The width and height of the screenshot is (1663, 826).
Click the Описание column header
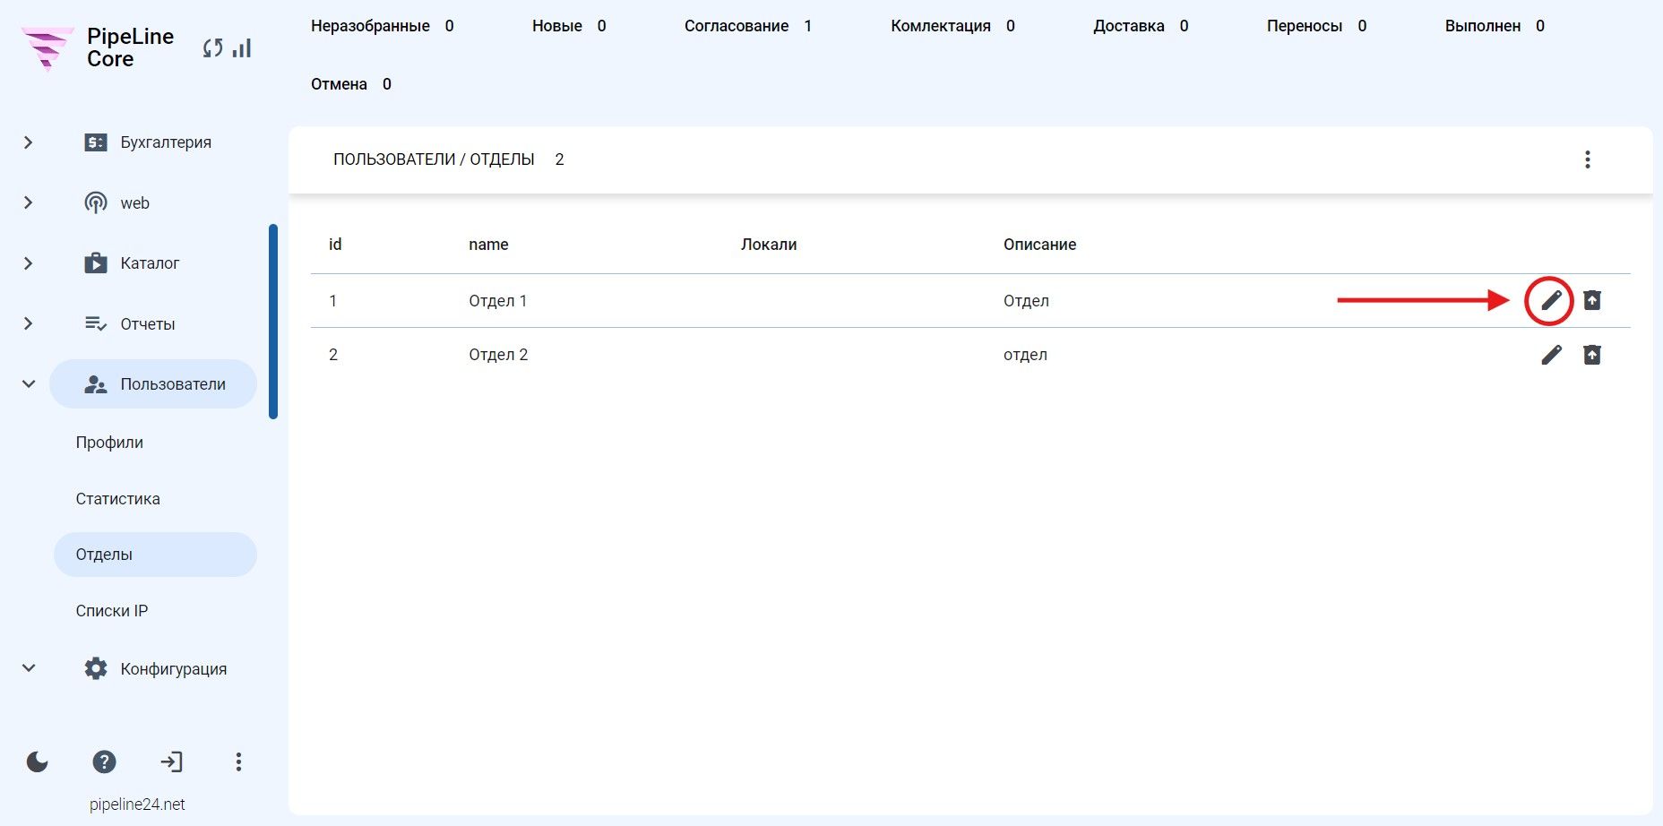[1039, 245]
